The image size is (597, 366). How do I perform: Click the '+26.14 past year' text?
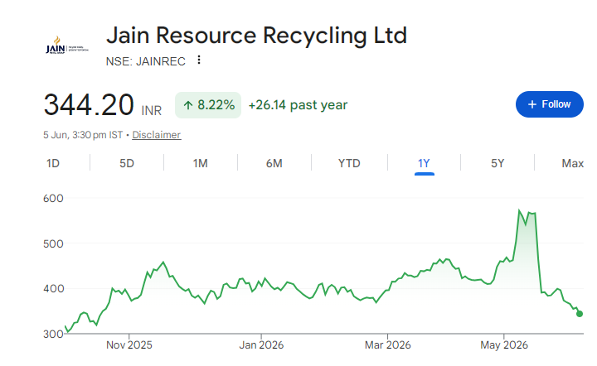click(x=298, y=105)
